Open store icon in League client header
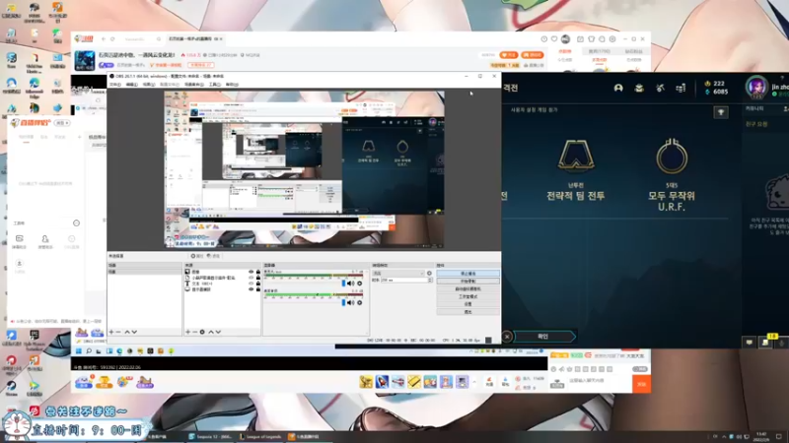The height and width of the screenshot is (443, 789). [681, 89]
